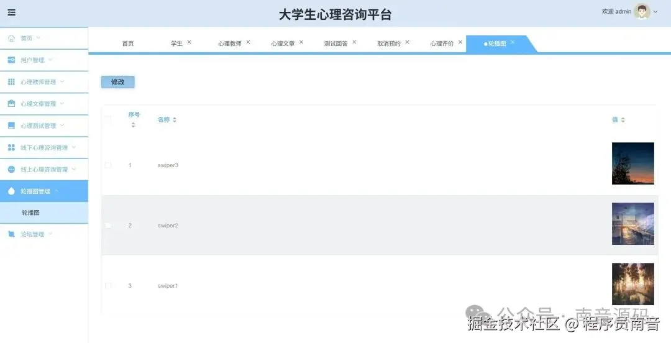
Task: Expand the 心理测试管理 menu chevron
Action: 62,126
